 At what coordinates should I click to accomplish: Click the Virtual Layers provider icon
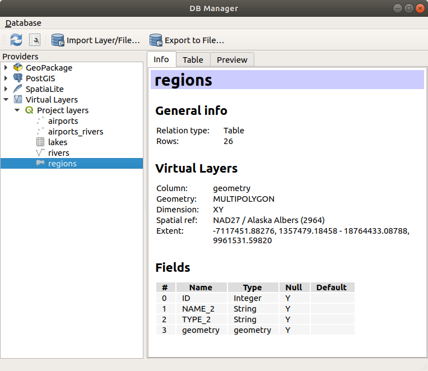[x=18, y=100]
